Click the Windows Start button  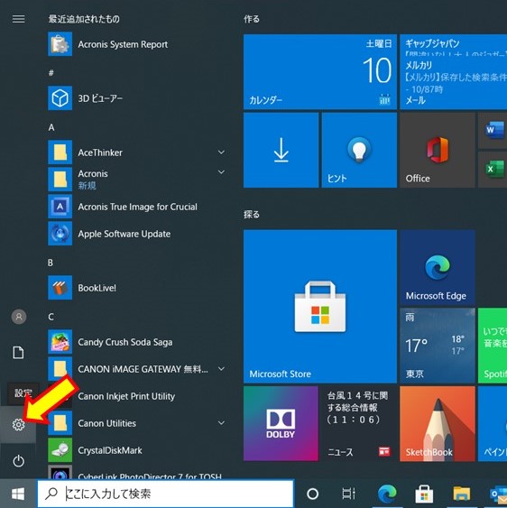pyautogui.click(x=18, y=494)
